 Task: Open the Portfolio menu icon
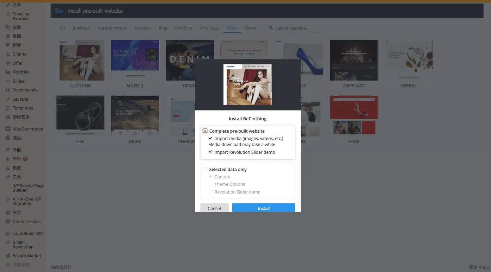(8, 72)
